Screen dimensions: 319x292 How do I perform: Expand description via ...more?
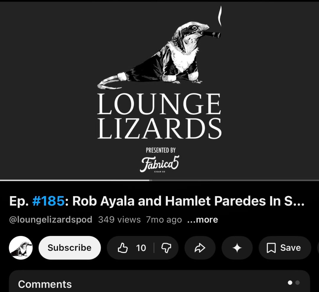click(x=202, y=220)
